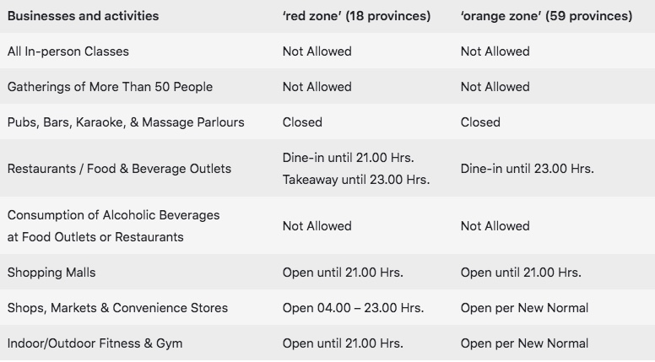Select red zone Fitness 'Open until 21.00 Hrs.' cell
Image resolution: width=655 pixels, height=362 pixels.
[x=343, y=343]
